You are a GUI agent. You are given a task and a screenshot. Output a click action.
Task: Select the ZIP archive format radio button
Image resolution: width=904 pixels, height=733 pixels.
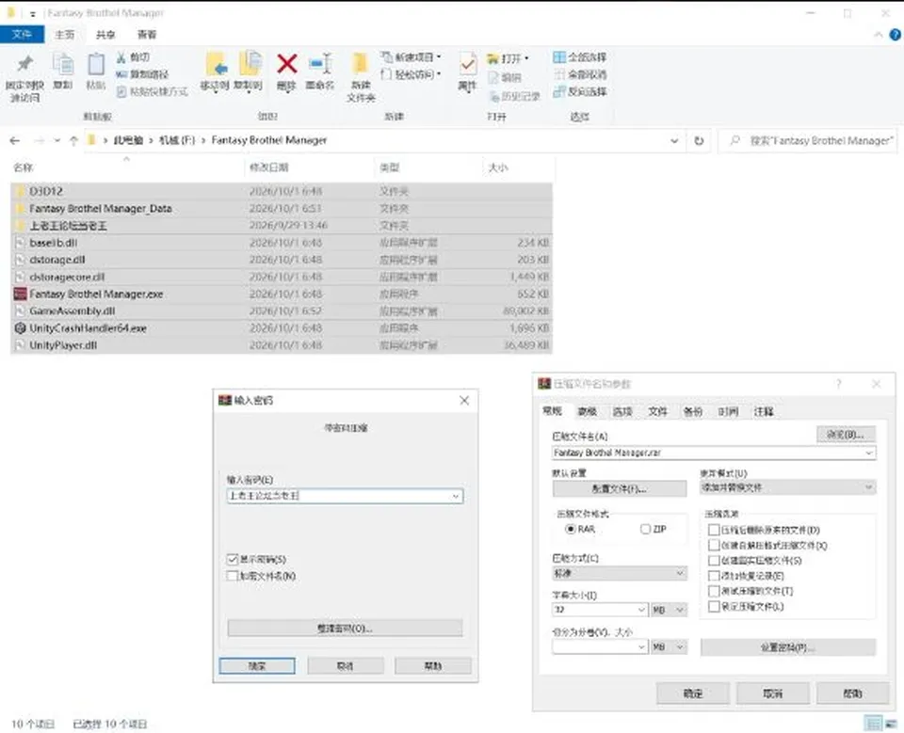(645, 529)
